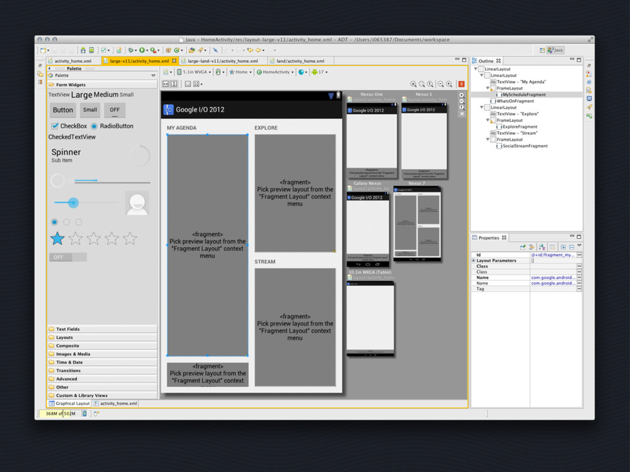This screenshot has height=472, width=630.
Task: Open the HomeActivity dropdown
Action: 275,73
